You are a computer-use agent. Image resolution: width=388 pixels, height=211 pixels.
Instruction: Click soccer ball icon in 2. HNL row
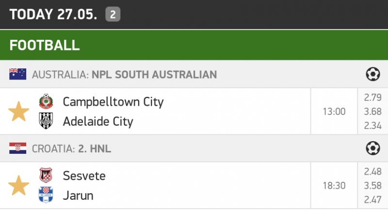coord(372,148)
